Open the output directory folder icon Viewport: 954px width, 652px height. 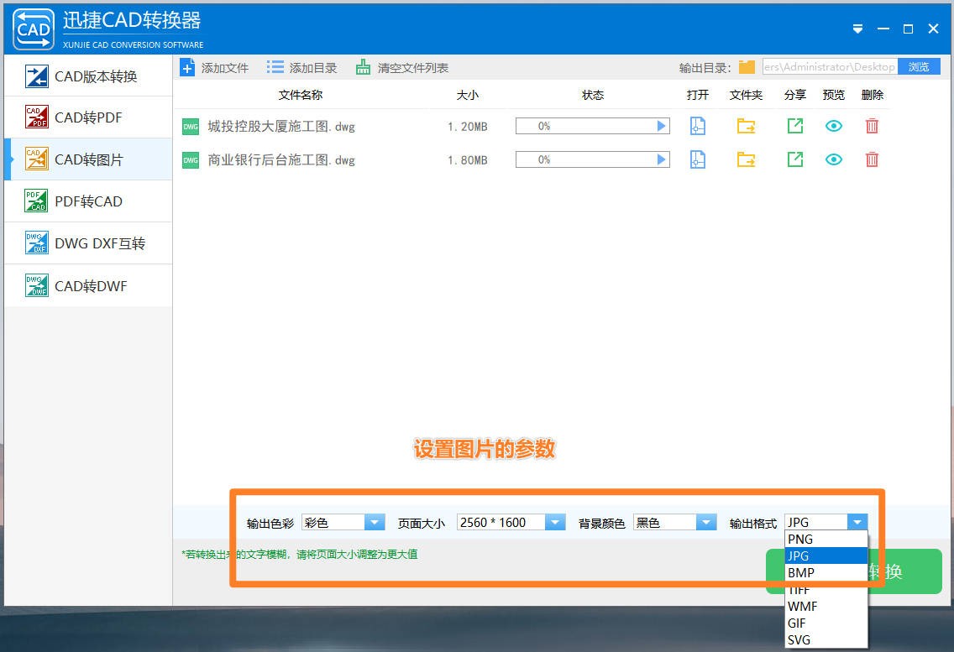click(x=746, y=66)
